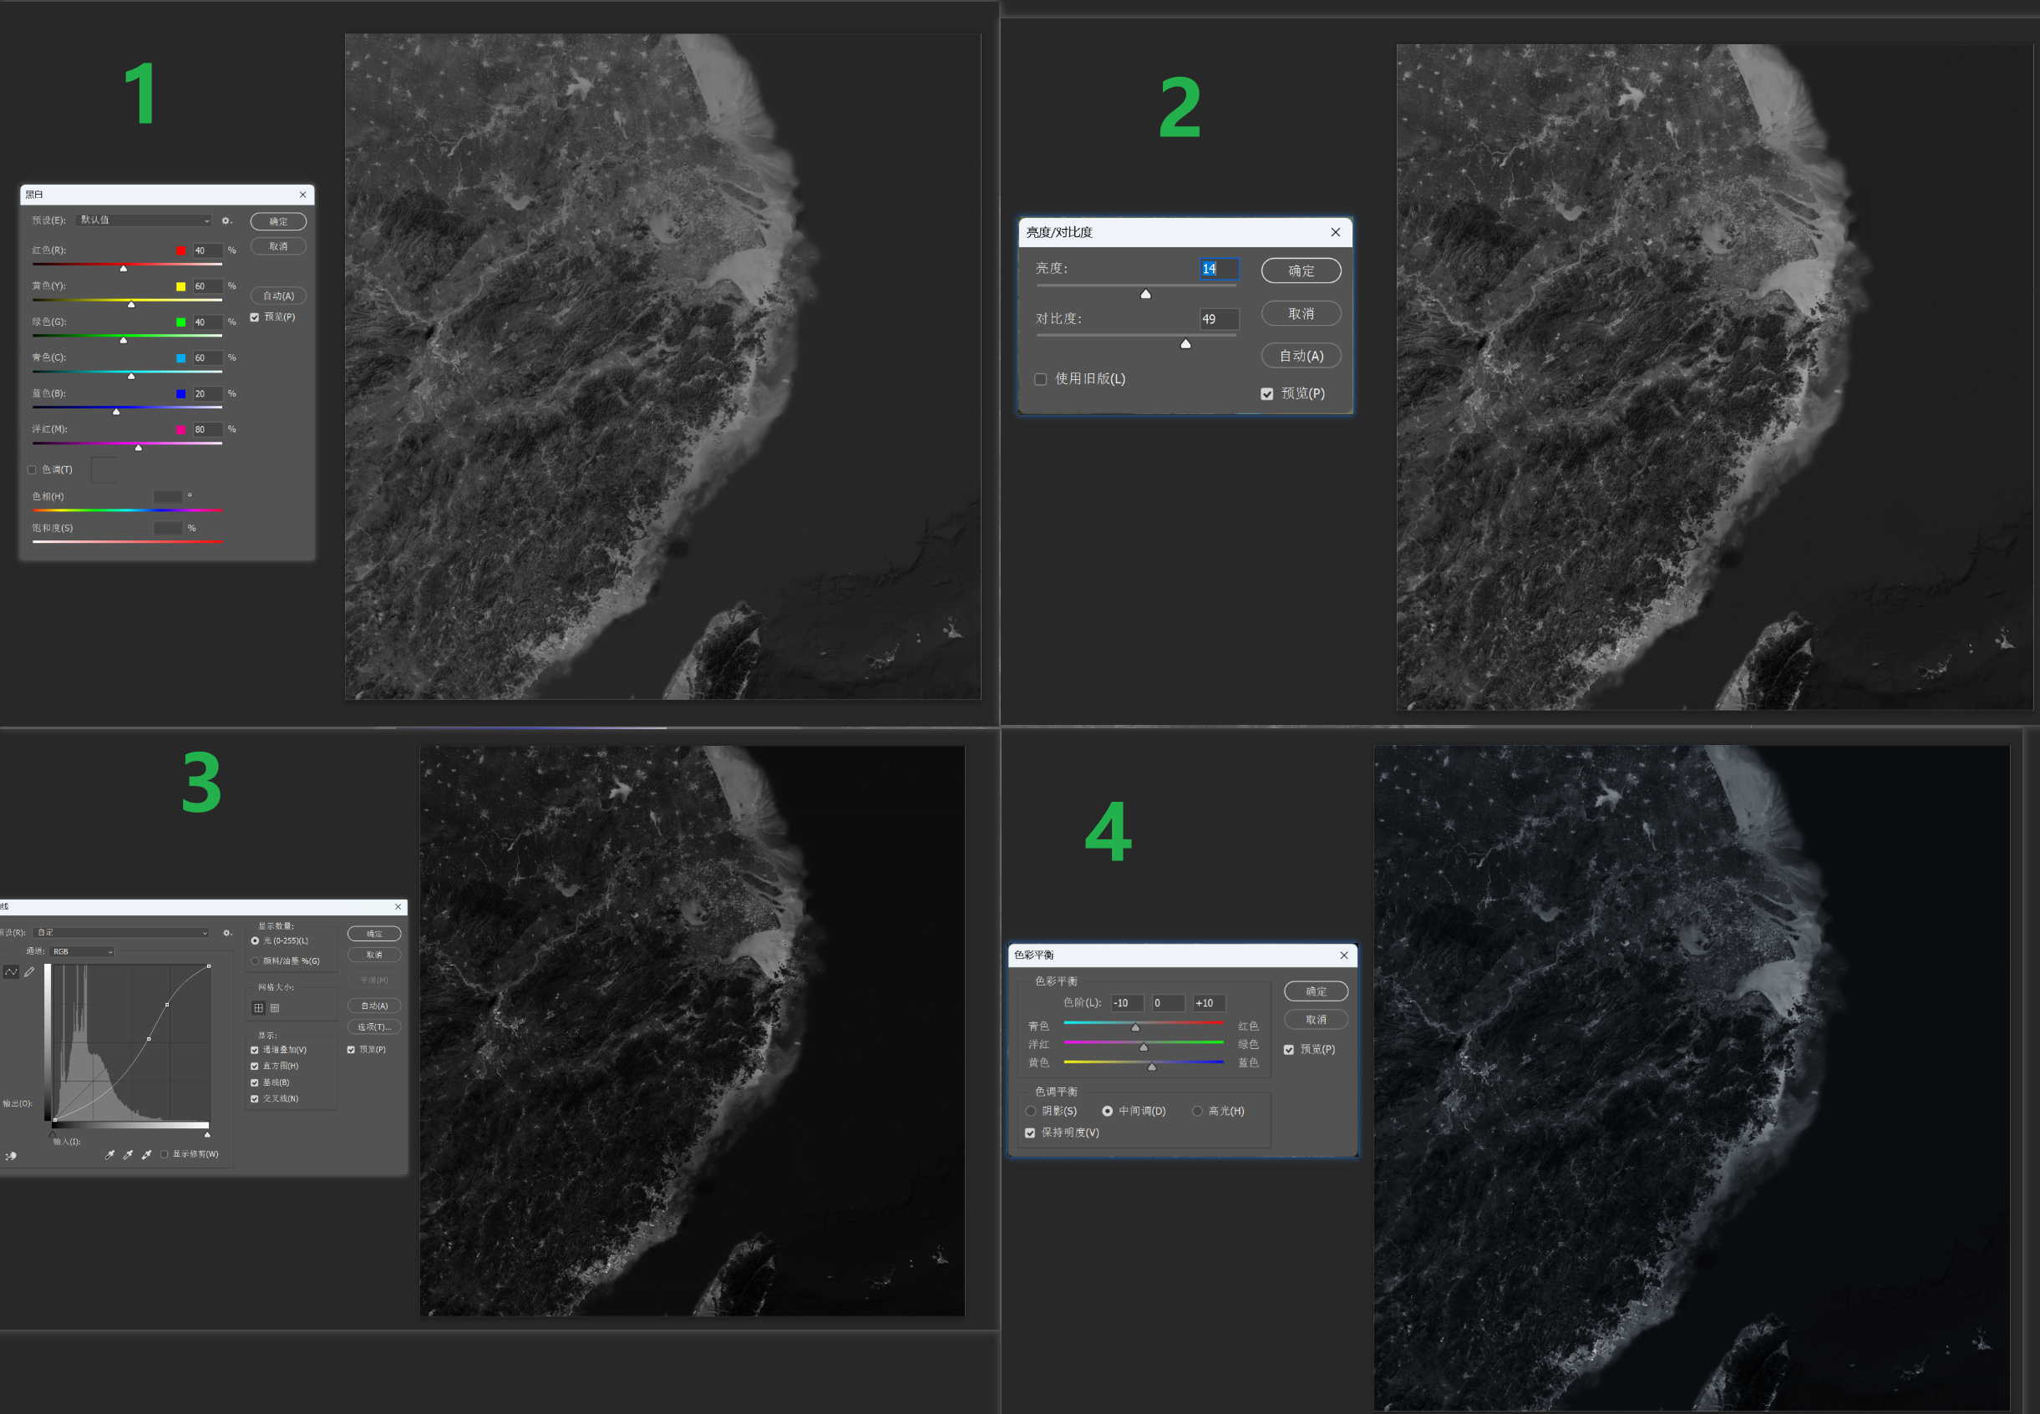Pick the black point eyedropper in Curves

pyautogui.click(x=110, y=1154)
